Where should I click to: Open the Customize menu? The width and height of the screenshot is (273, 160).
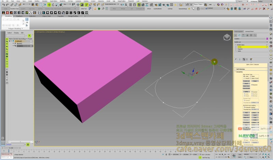point(78,1)
